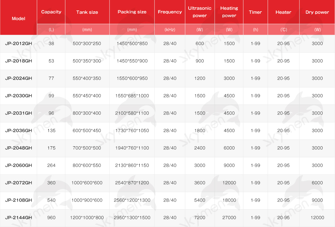This screenshot has height=227, width=335.
Task: Click capacity value "175" for JP-2048GH
Action: coord(51,148)
